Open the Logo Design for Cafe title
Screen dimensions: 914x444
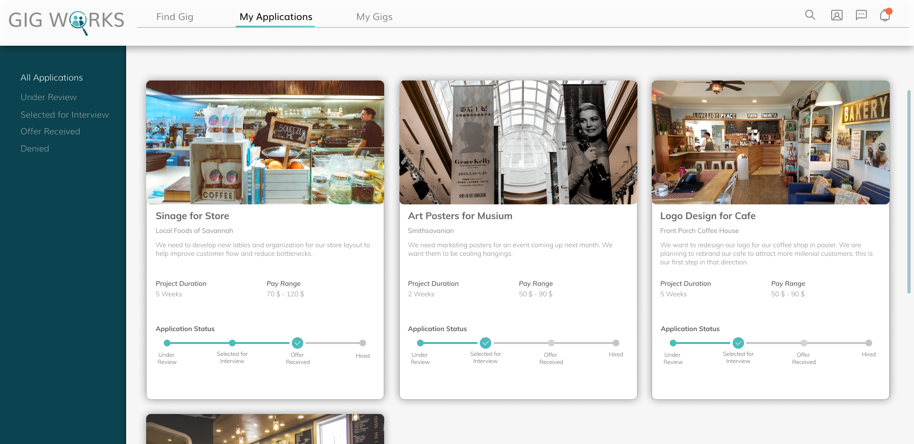pyautogui.click(x=708, y=216)
